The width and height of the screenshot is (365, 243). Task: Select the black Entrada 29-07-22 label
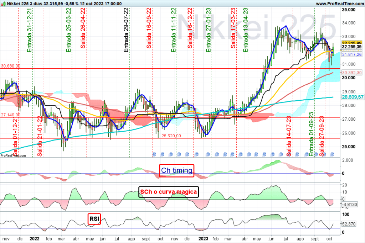[126, 30]
